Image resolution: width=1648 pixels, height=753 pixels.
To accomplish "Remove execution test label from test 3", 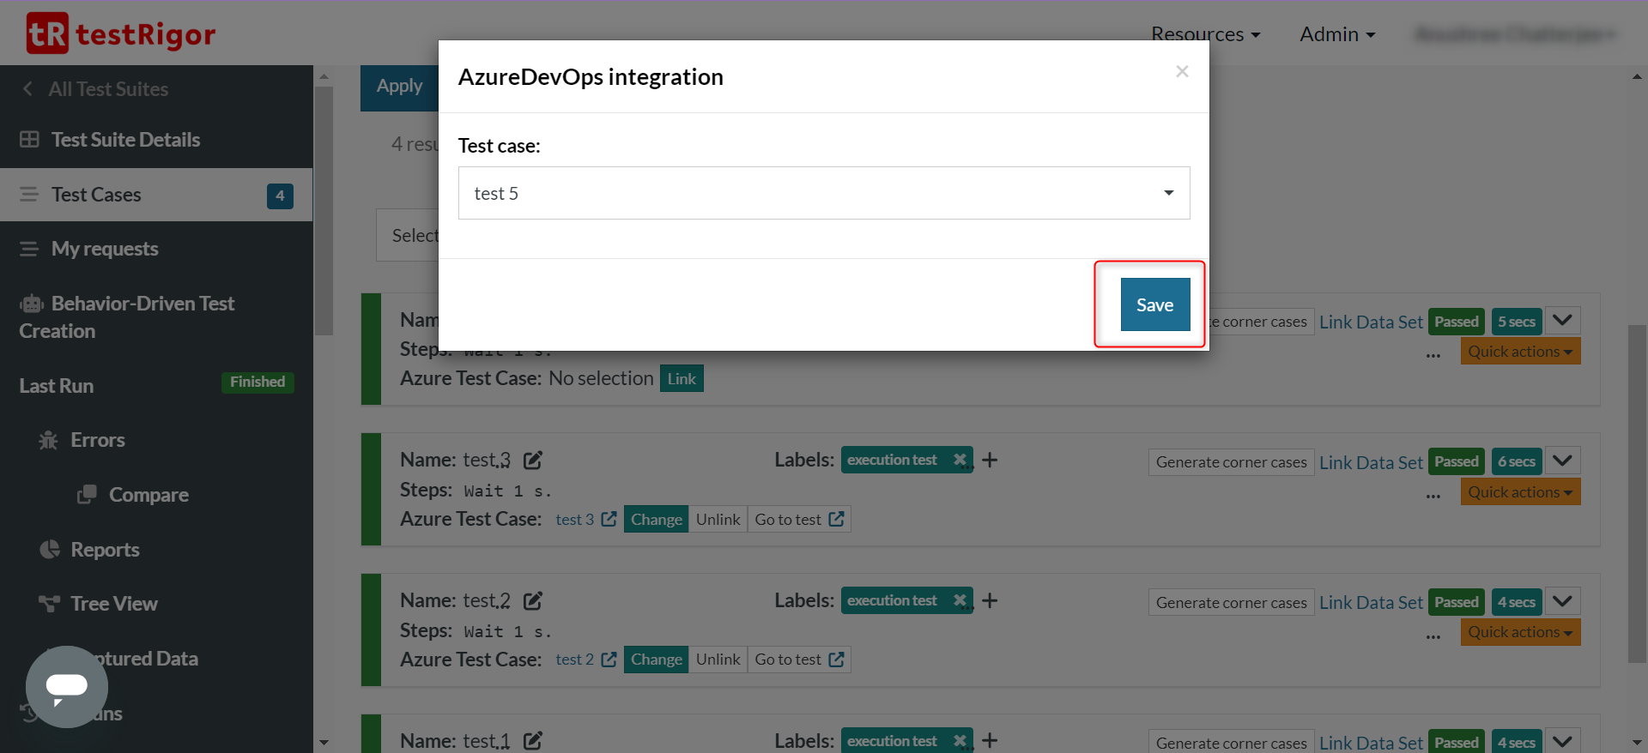I will (x=960, y=460).
